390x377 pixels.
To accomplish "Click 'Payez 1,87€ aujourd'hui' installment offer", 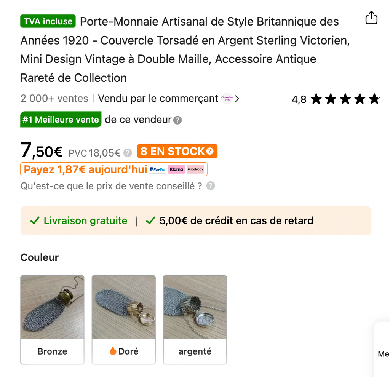I will coord(85,169).
